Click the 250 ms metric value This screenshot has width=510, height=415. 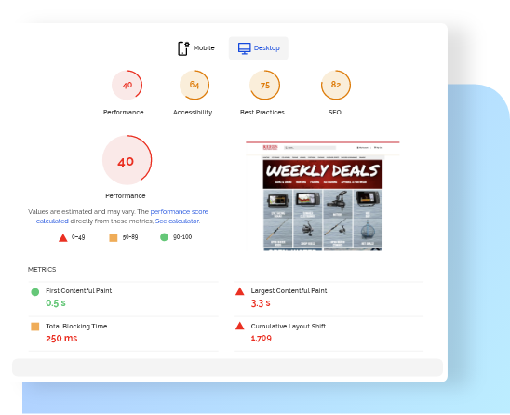tap(61, 339)
